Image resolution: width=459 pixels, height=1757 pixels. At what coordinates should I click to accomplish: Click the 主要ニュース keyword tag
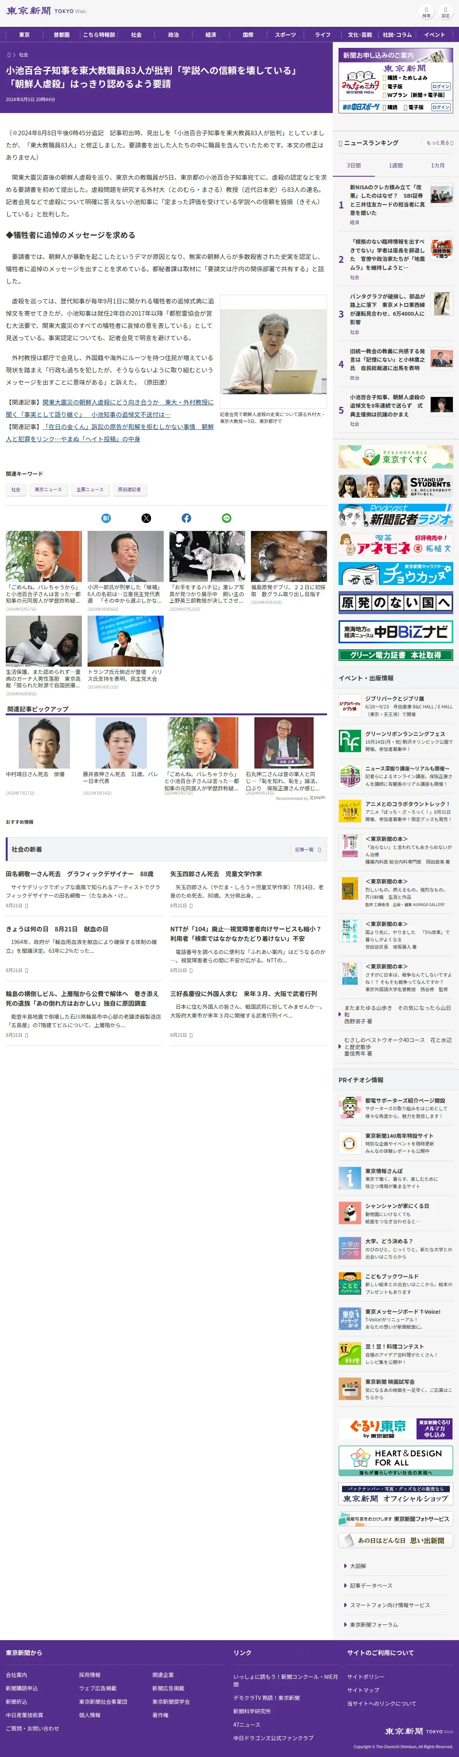tap(89, 490)
